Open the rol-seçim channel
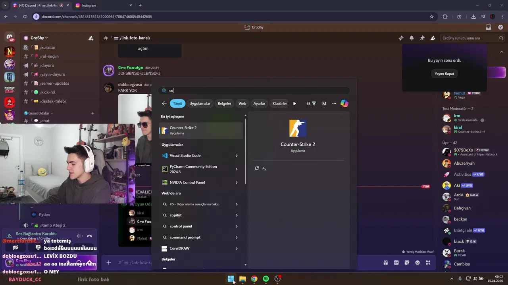This screenshot has width=508, height=285. coord(45,56)
